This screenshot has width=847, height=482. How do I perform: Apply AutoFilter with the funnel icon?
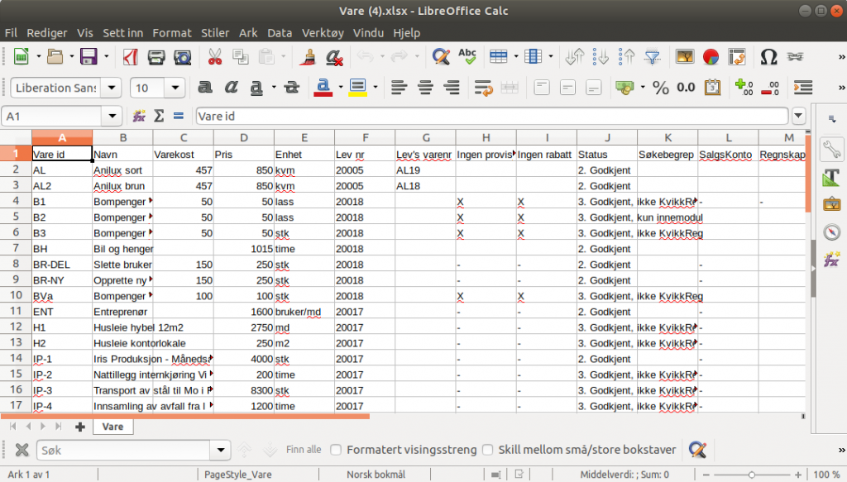653,57
